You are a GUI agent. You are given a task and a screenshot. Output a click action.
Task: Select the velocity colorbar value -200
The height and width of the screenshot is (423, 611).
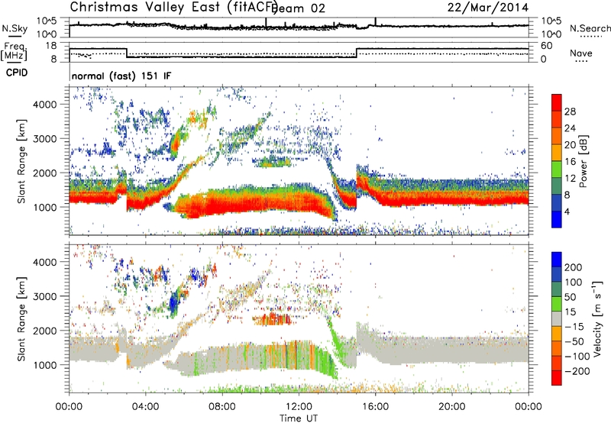click(x=577, y=371)
